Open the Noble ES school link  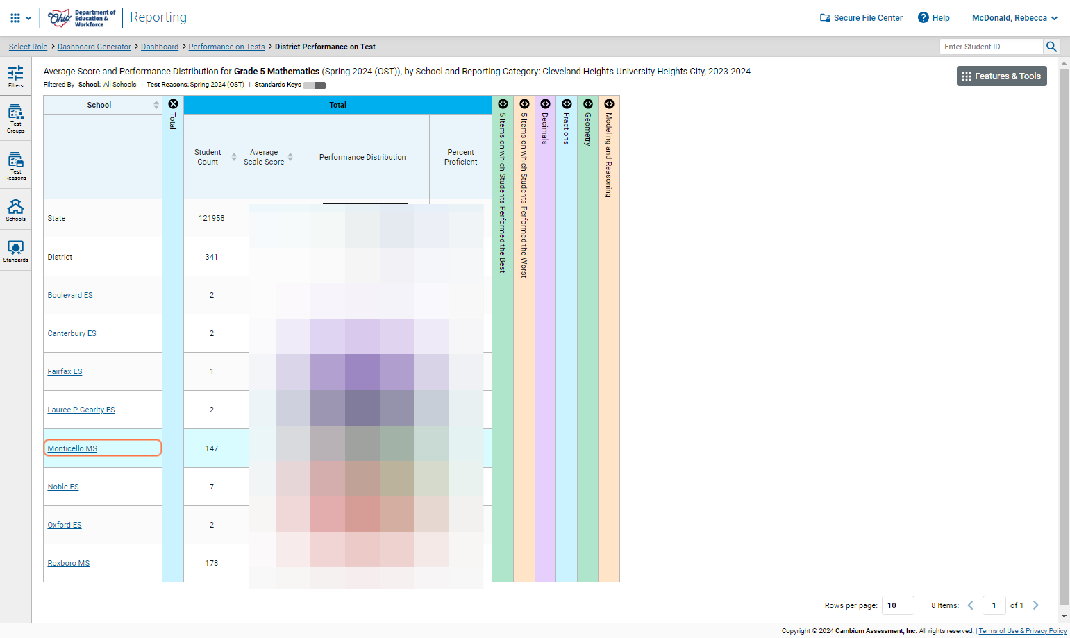point(63,487)
